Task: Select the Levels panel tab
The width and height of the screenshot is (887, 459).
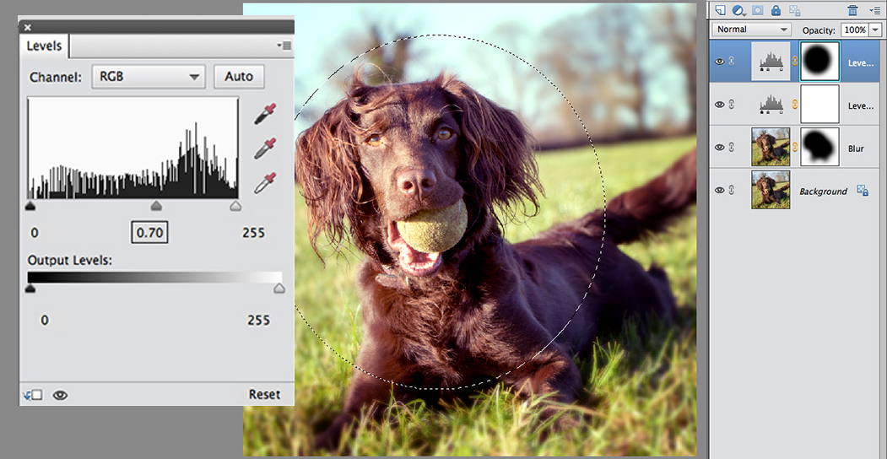Action: [x=44, y=46]
